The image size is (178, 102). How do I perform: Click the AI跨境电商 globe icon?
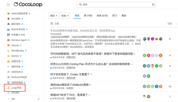tap(9, 82)
